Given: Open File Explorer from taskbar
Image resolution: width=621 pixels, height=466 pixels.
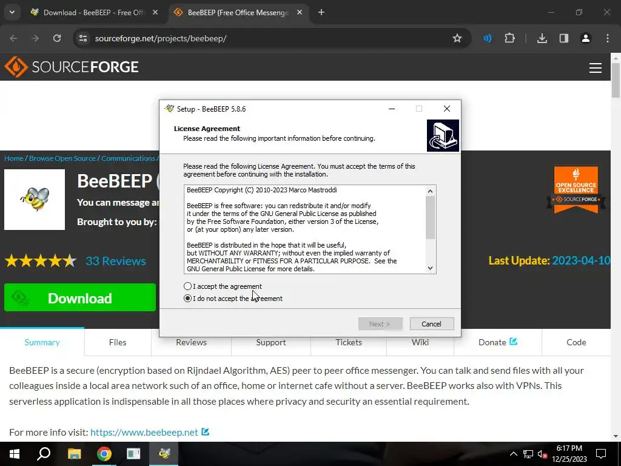Looking at the screenshot, I should [74, 454].
